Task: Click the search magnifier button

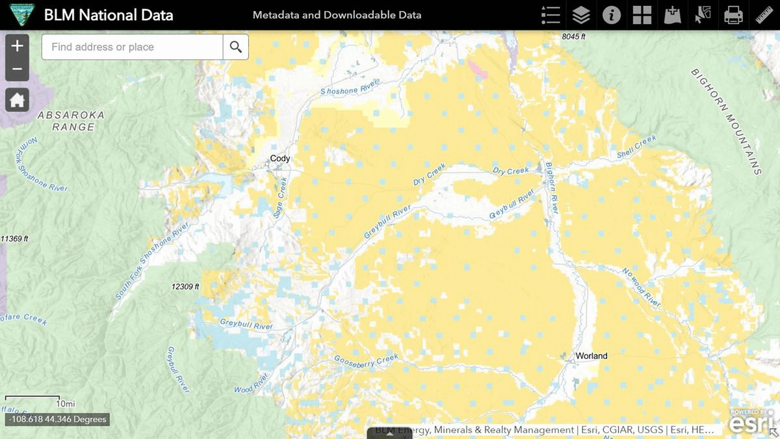Action: click(235, 47)
